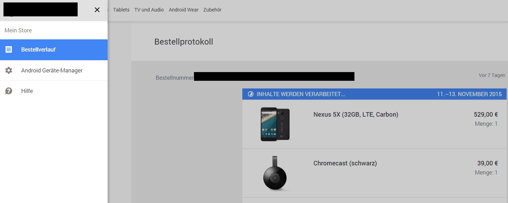
Task: Go to TV und Audio category
Action: (149, 10)
